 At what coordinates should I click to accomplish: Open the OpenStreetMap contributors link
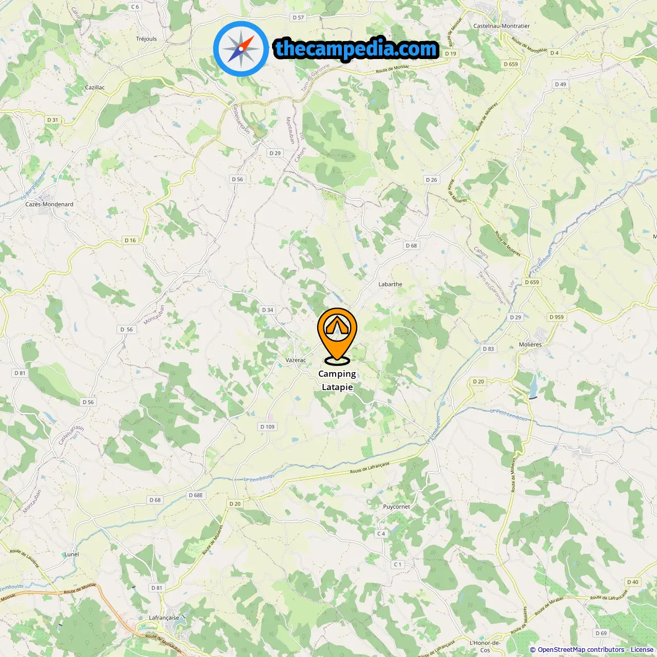tap(581, 650)
